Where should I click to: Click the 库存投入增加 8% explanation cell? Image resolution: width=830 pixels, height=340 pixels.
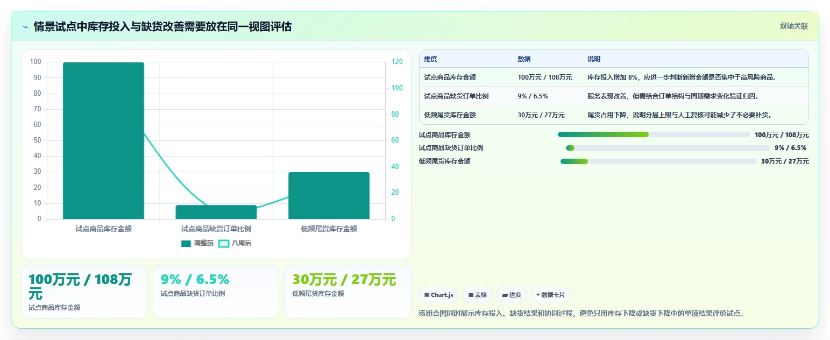pos(682,77)
